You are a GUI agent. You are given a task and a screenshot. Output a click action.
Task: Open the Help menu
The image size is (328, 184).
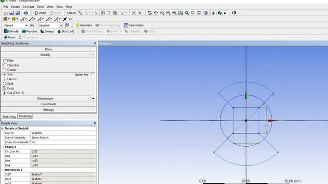(x=69, y=7)
